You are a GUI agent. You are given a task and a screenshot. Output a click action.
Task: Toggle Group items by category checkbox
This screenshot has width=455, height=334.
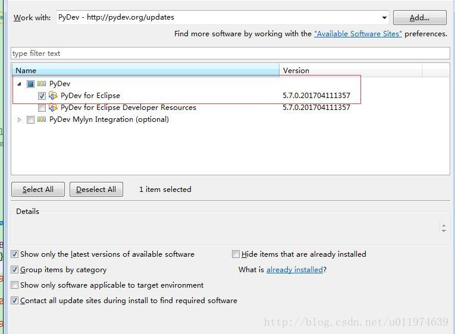tap(14, 270)
